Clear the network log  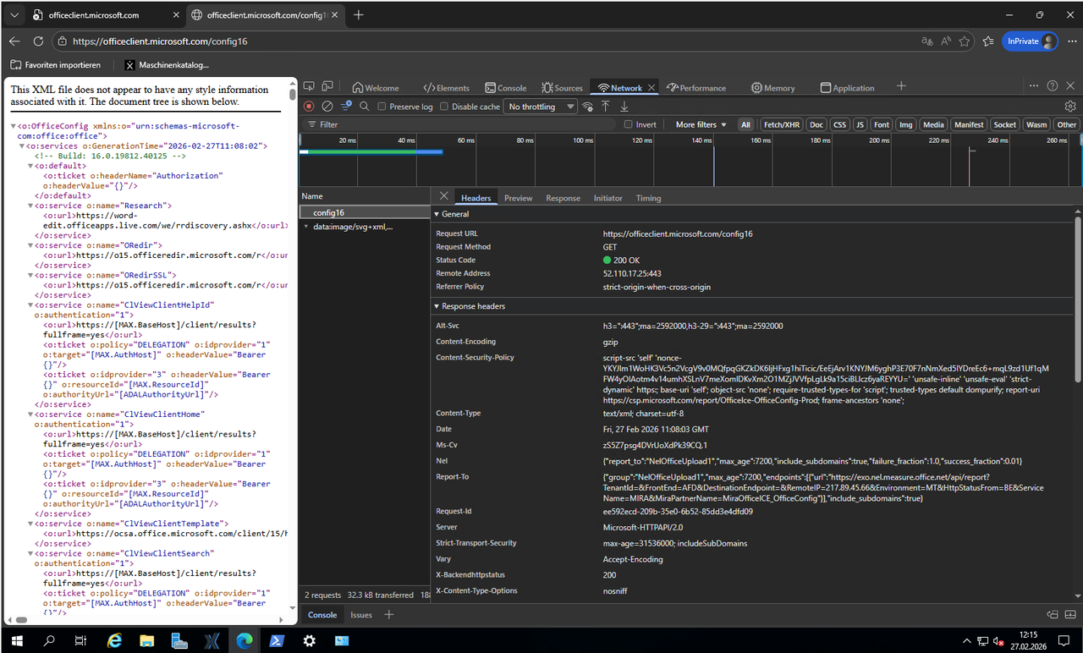327,107
